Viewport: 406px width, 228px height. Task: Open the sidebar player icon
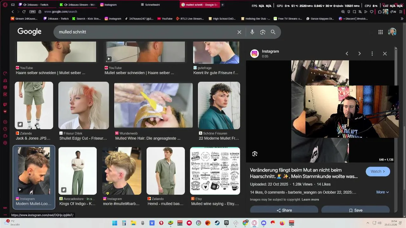coord(5,122)
